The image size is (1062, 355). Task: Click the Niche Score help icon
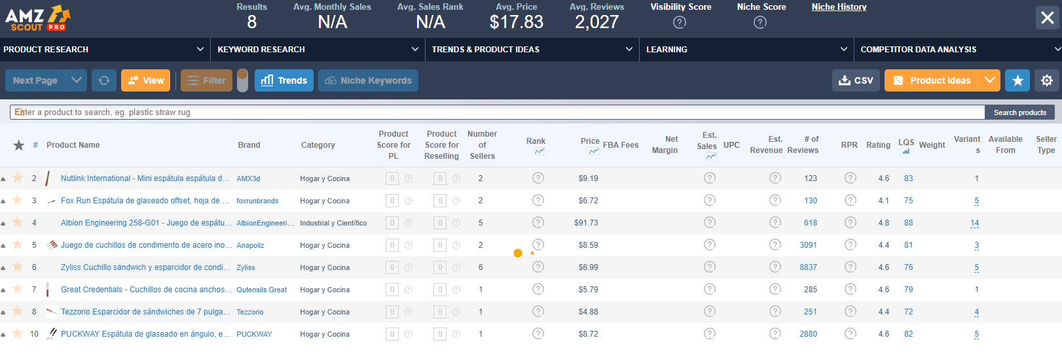(760, 22)
